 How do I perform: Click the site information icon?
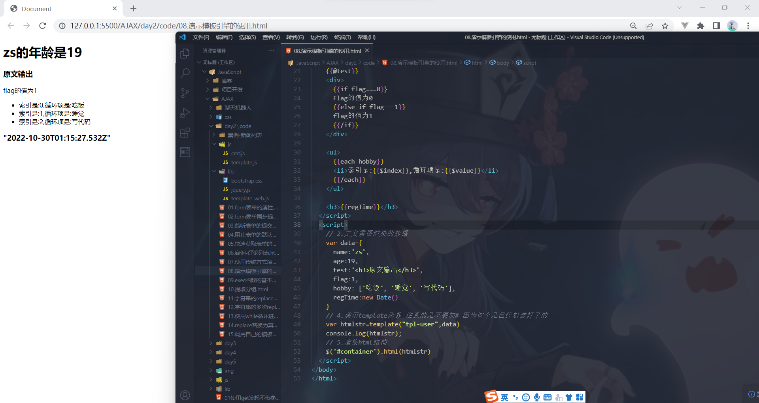pos(62,26)
